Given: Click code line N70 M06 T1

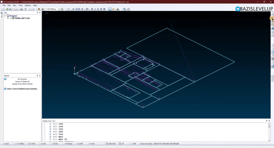Looking at the screenshot, I should [x=60, y=140].
